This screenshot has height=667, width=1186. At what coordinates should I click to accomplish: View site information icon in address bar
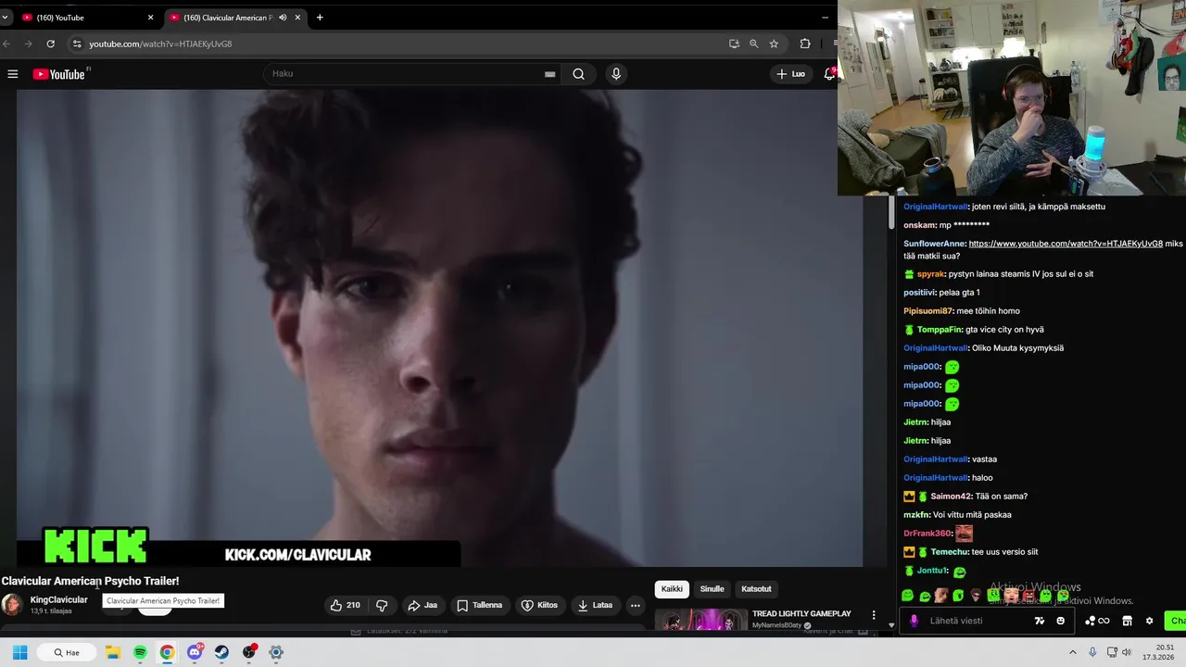tap(77, 44)
